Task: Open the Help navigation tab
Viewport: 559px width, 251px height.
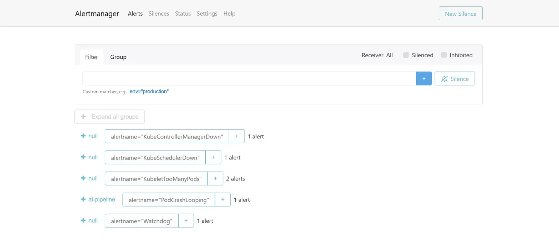Action: click(229, 14)
